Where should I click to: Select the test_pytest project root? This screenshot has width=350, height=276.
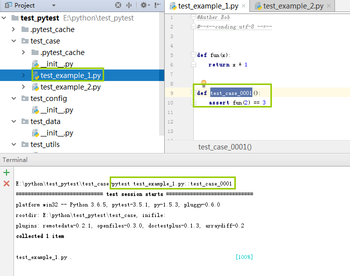(40, 18)
